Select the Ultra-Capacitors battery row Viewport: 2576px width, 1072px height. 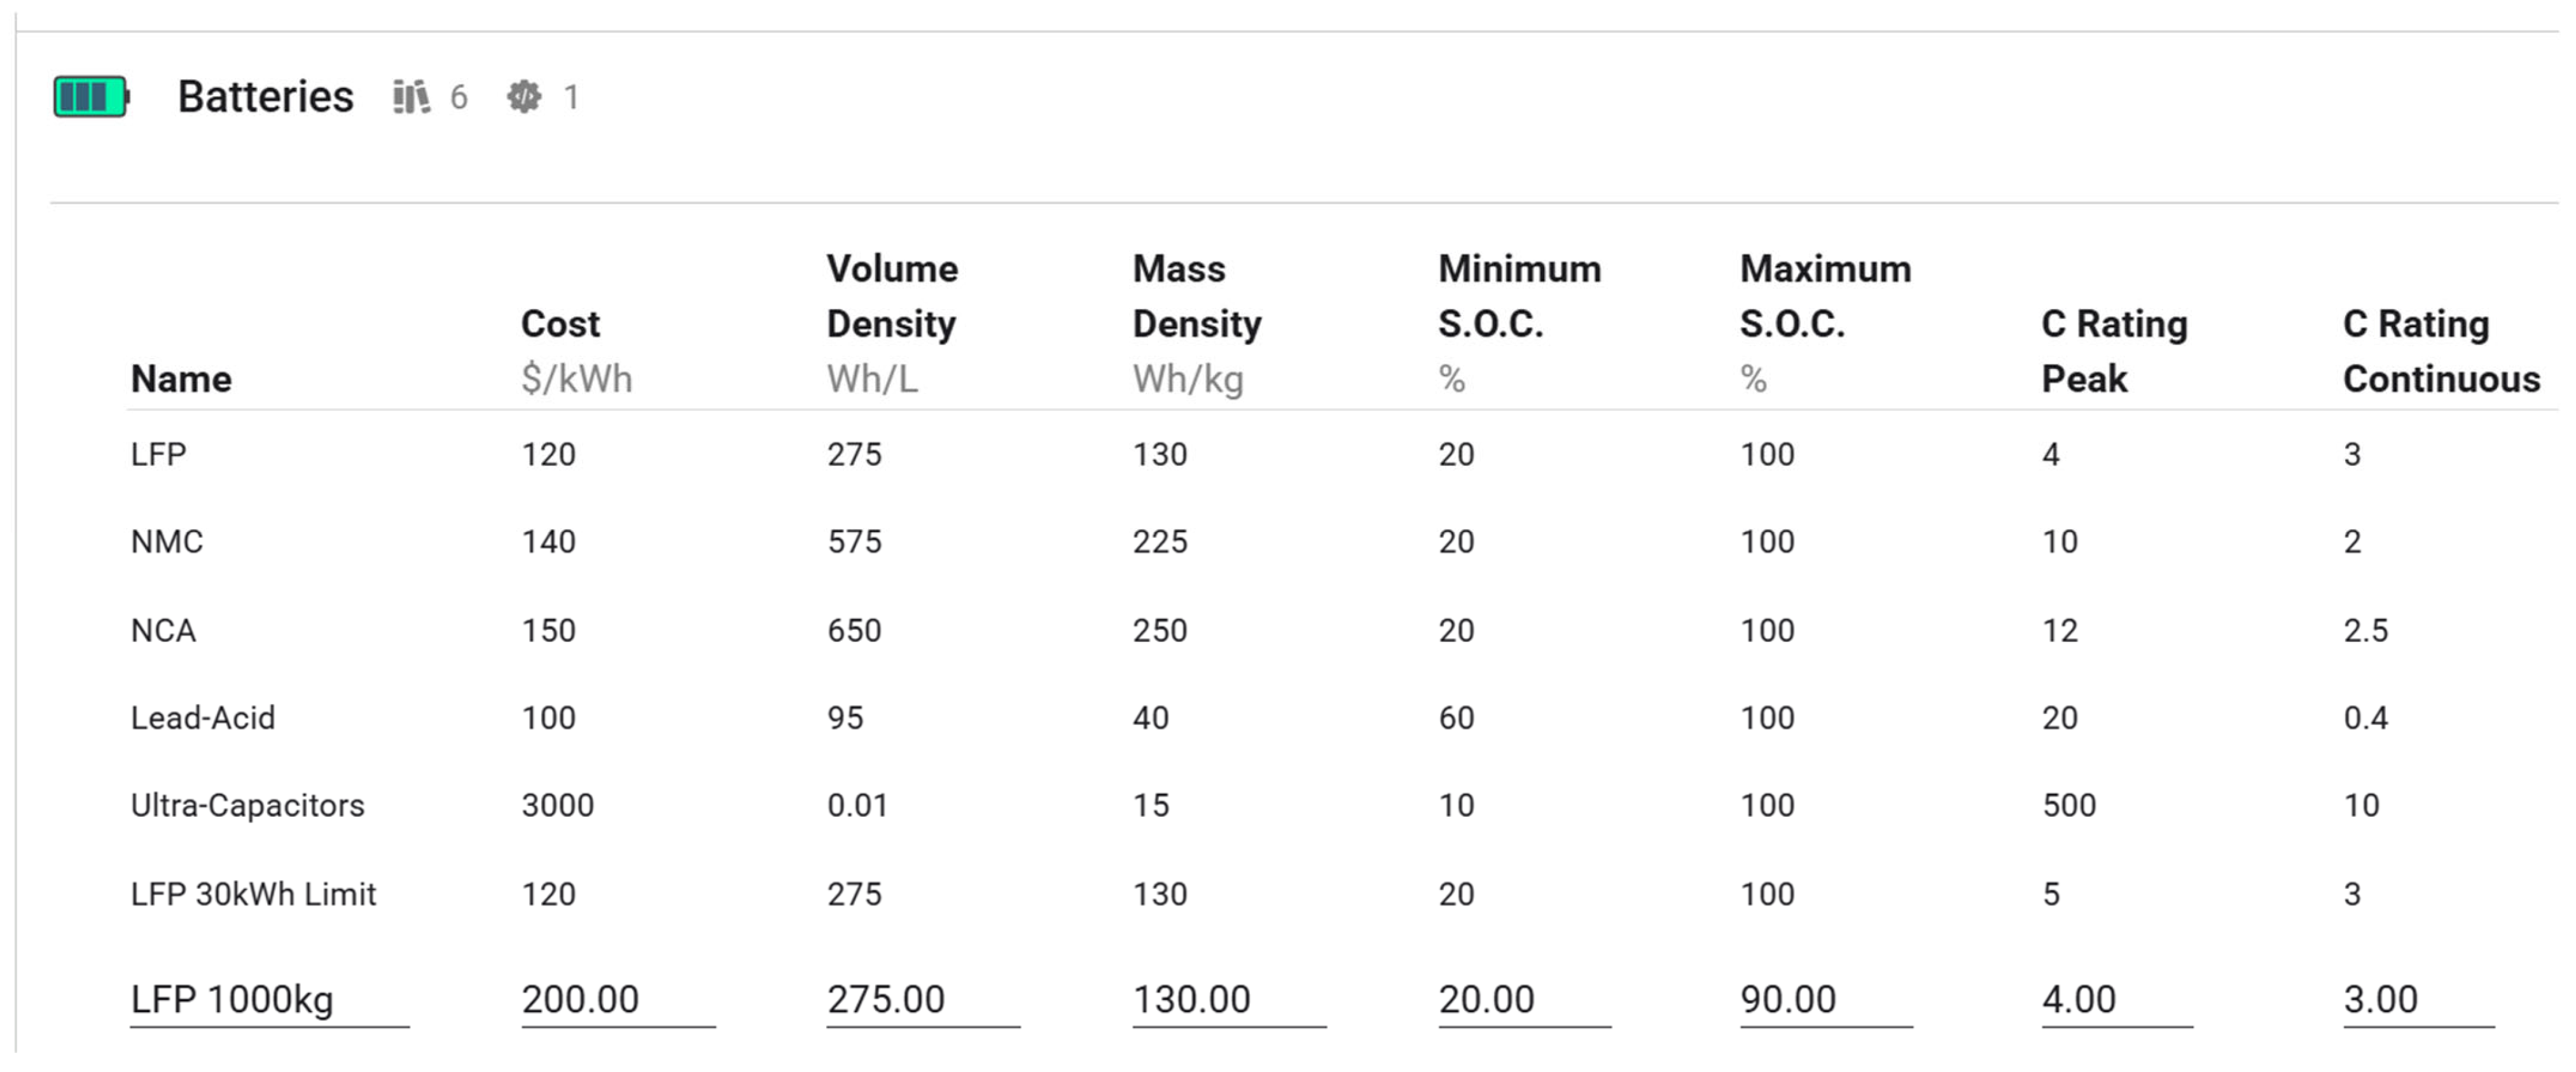[247, 805]
